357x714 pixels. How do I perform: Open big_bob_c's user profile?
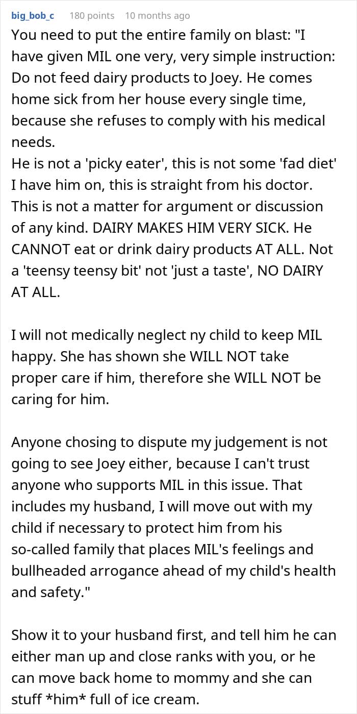(33, 16)
